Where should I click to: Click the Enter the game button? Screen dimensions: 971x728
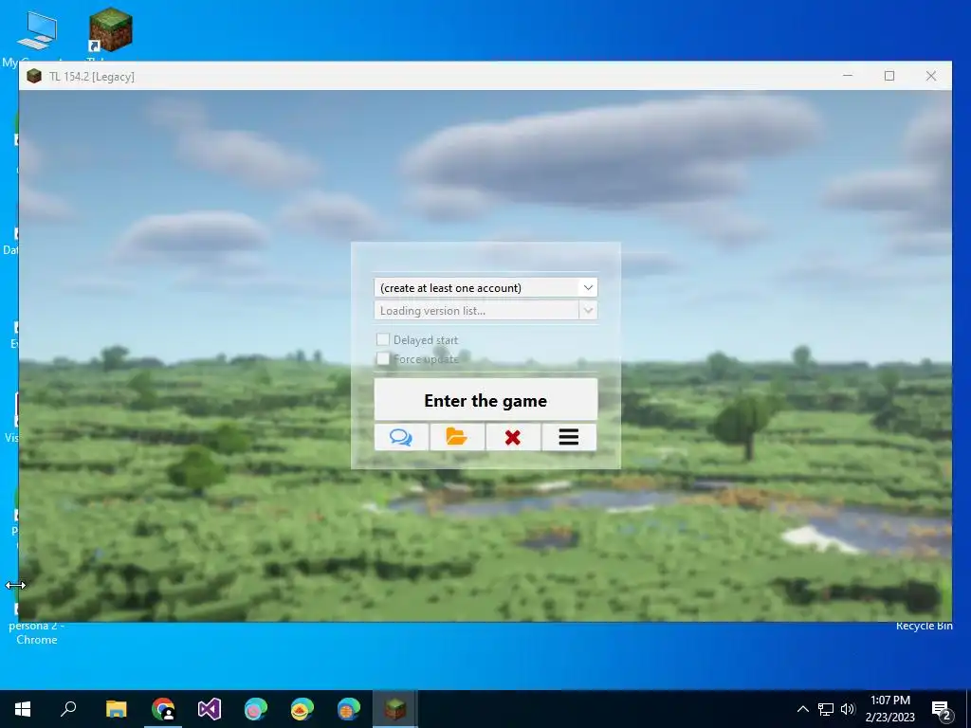point(485,401)
